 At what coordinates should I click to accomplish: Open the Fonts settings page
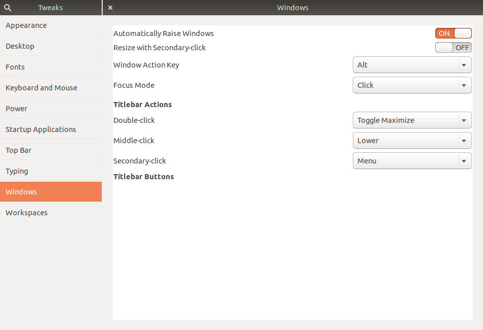pyautogui.click(x=15, y=67)
